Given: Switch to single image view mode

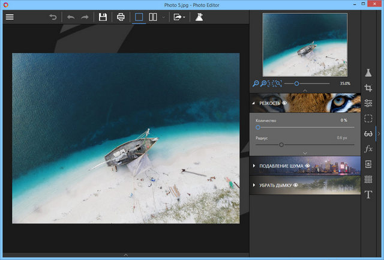Looking at the screenshot, I should pos(139,17).
